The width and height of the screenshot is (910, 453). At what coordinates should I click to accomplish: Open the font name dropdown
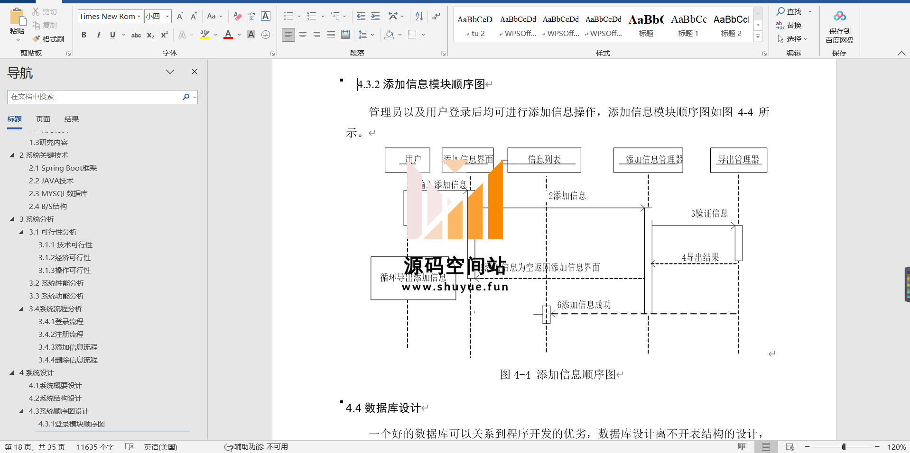pyautogui.click(x=139, y=17)
